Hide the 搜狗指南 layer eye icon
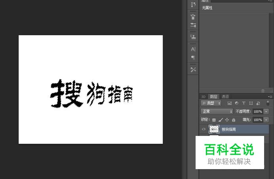 coord(204,129)
